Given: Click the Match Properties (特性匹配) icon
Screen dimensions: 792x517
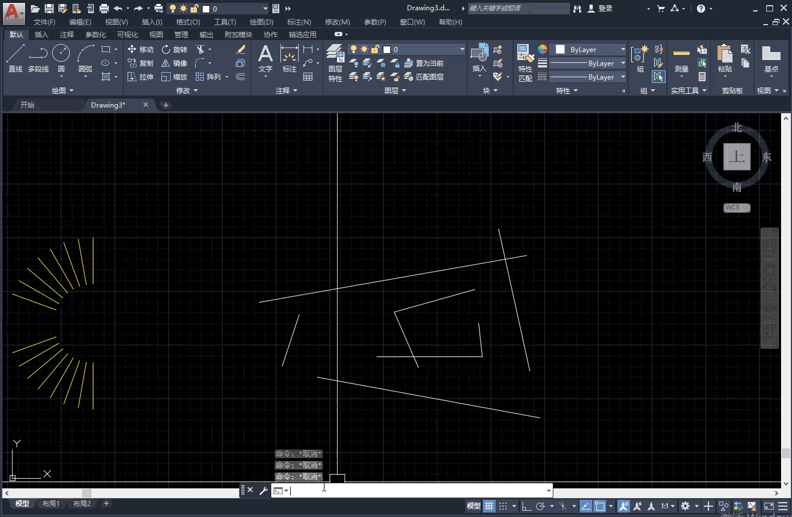Looking at the screenshot, I should click(525, 63).
